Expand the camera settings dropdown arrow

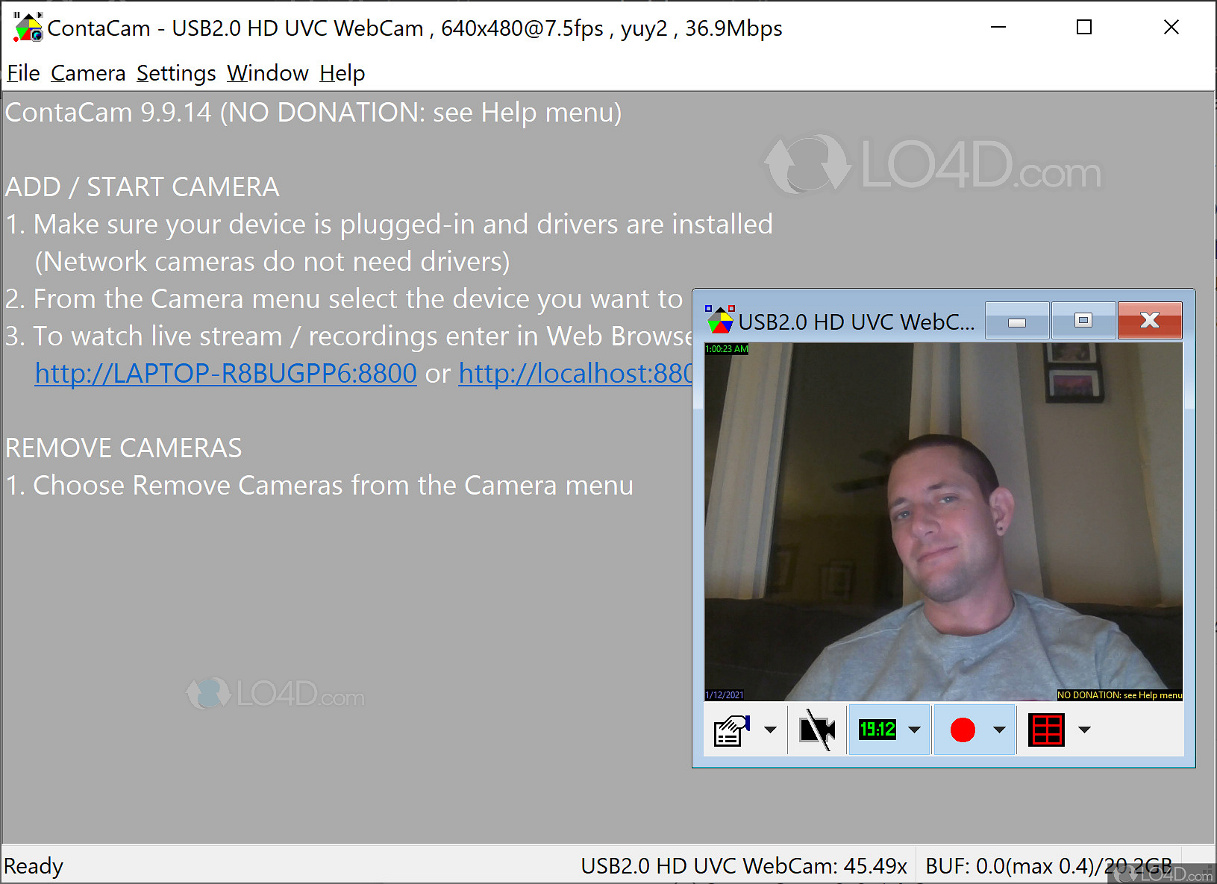(x=770, y=730)
